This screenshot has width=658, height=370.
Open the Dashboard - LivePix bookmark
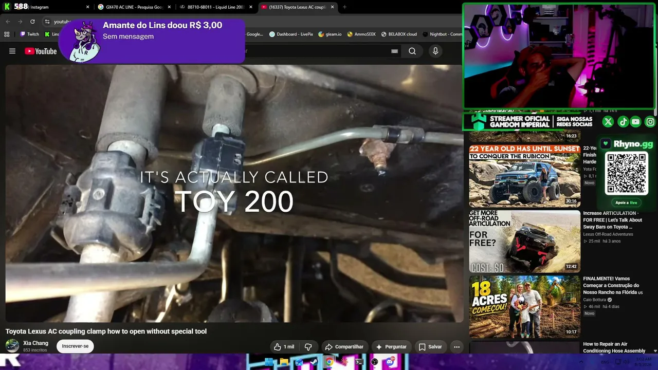(x=291, y=34)
